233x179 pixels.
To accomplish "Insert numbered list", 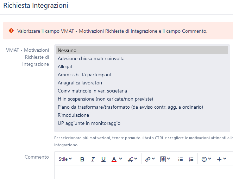I will (x=191, y=159).
